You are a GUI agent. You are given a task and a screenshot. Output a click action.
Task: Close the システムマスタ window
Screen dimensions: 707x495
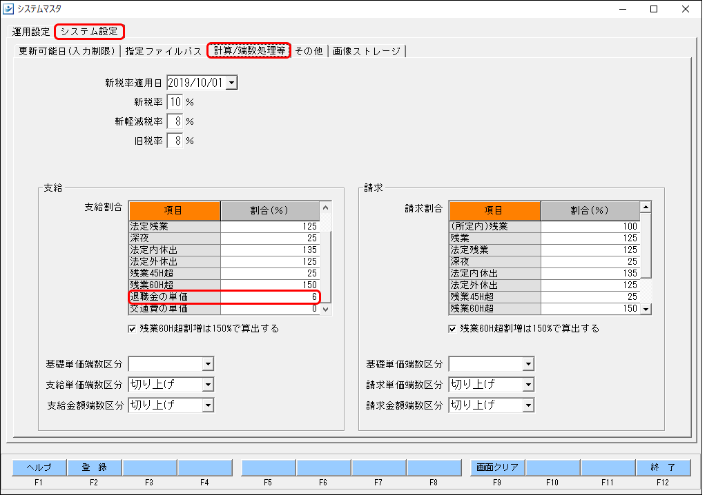pyautogui.click(x=686, y=9)
